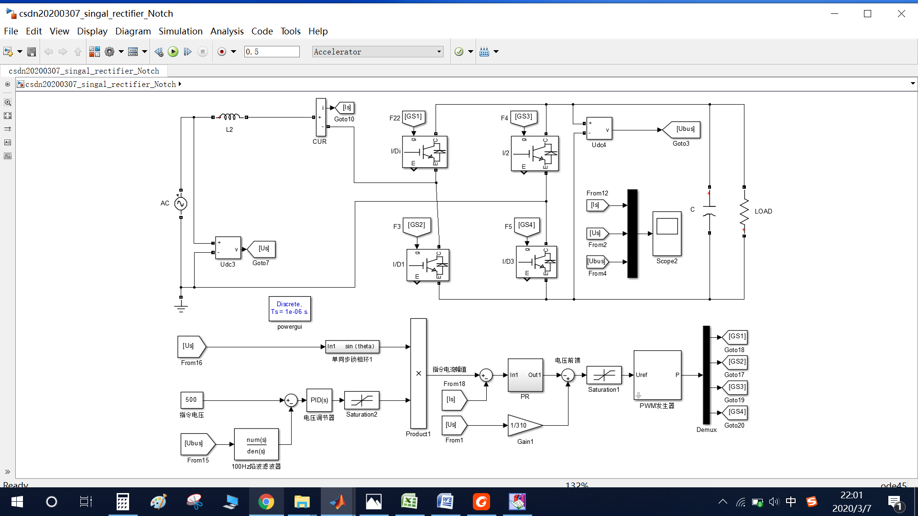
Task: Open Chrome from the Windows taskbar
Action: coord(266,502)
